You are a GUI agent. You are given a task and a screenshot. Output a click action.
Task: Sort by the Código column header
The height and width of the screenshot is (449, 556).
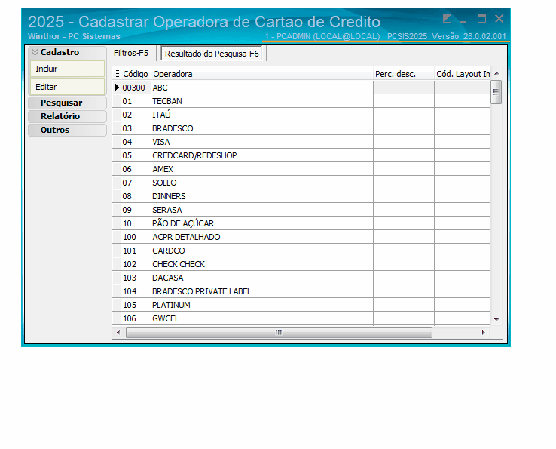(136, 74)
